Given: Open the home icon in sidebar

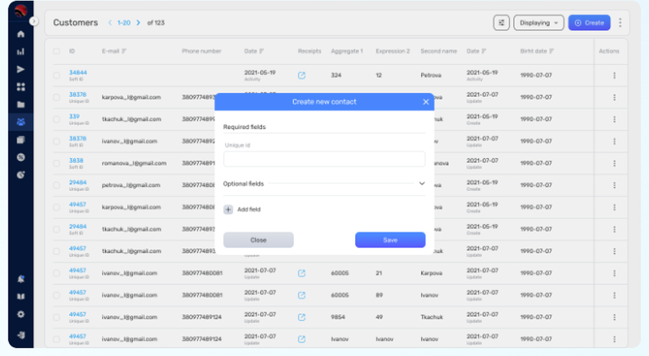Looking at the screenshot, I should click(21, 34).
